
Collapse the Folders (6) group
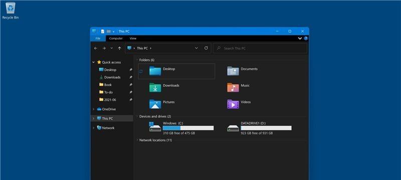(137, 60)
